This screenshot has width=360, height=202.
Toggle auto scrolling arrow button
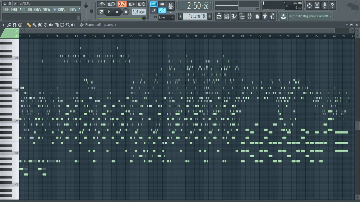[162, 4]
